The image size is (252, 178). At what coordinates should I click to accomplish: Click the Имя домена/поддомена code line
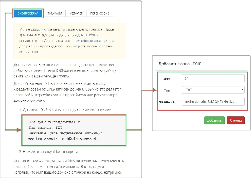click(54, 122)
